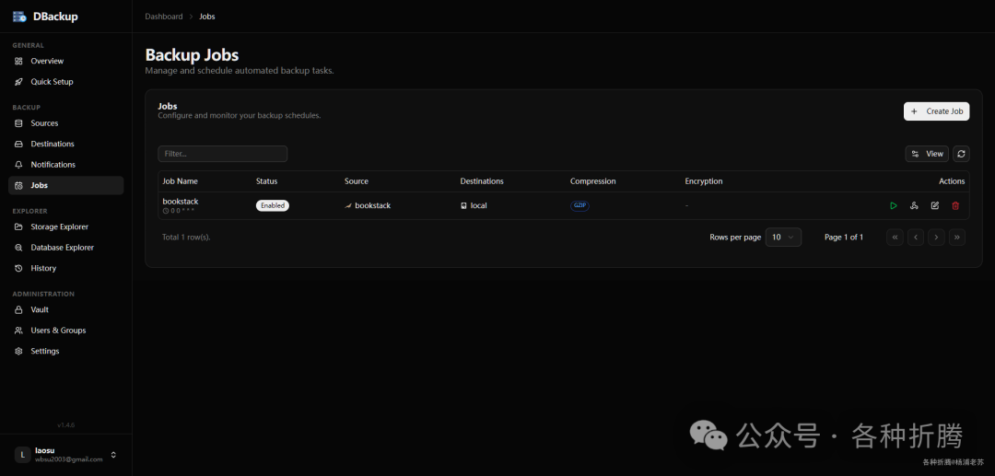Click the Compression column header
995x476 pixels.
(x=593, y=181)
